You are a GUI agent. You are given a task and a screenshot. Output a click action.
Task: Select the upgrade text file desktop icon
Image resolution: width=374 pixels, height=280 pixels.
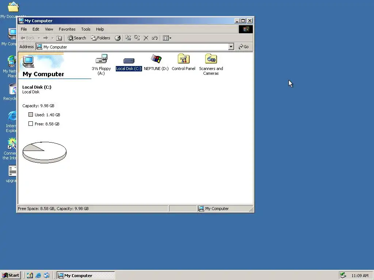[x=11, y=174]
